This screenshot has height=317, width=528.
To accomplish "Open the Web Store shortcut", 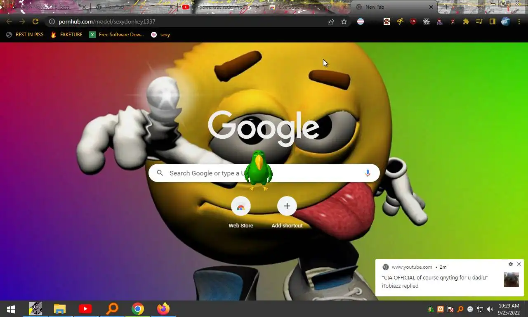I will pos(241,213).
